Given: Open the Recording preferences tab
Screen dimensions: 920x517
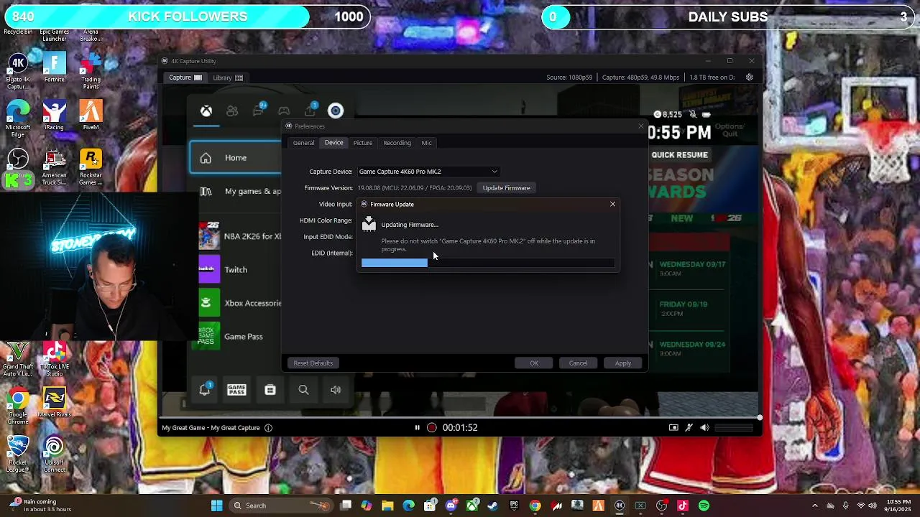Looking at the screenshot, I should [x=397, y=143].
